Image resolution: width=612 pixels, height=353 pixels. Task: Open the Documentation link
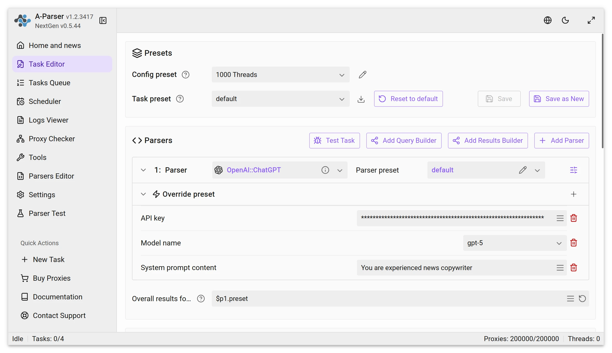tap(62, 297)
